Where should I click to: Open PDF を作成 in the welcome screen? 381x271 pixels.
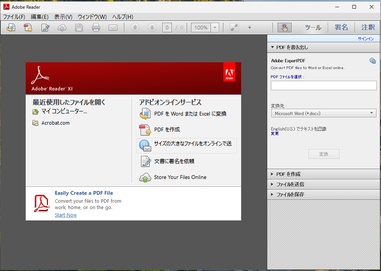(x=167, y=129)
